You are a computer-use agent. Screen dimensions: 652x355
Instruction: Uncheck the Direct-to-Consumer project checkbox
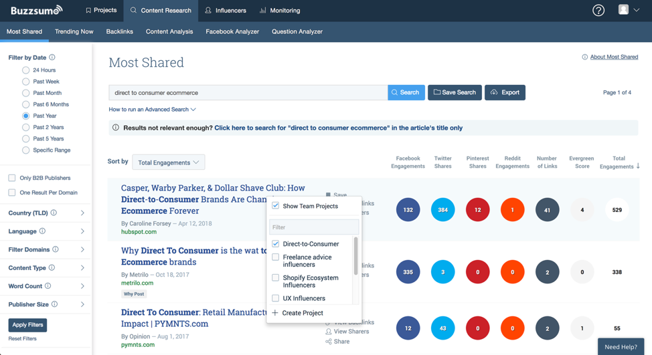pyautogui.click(x=275, y=244)
